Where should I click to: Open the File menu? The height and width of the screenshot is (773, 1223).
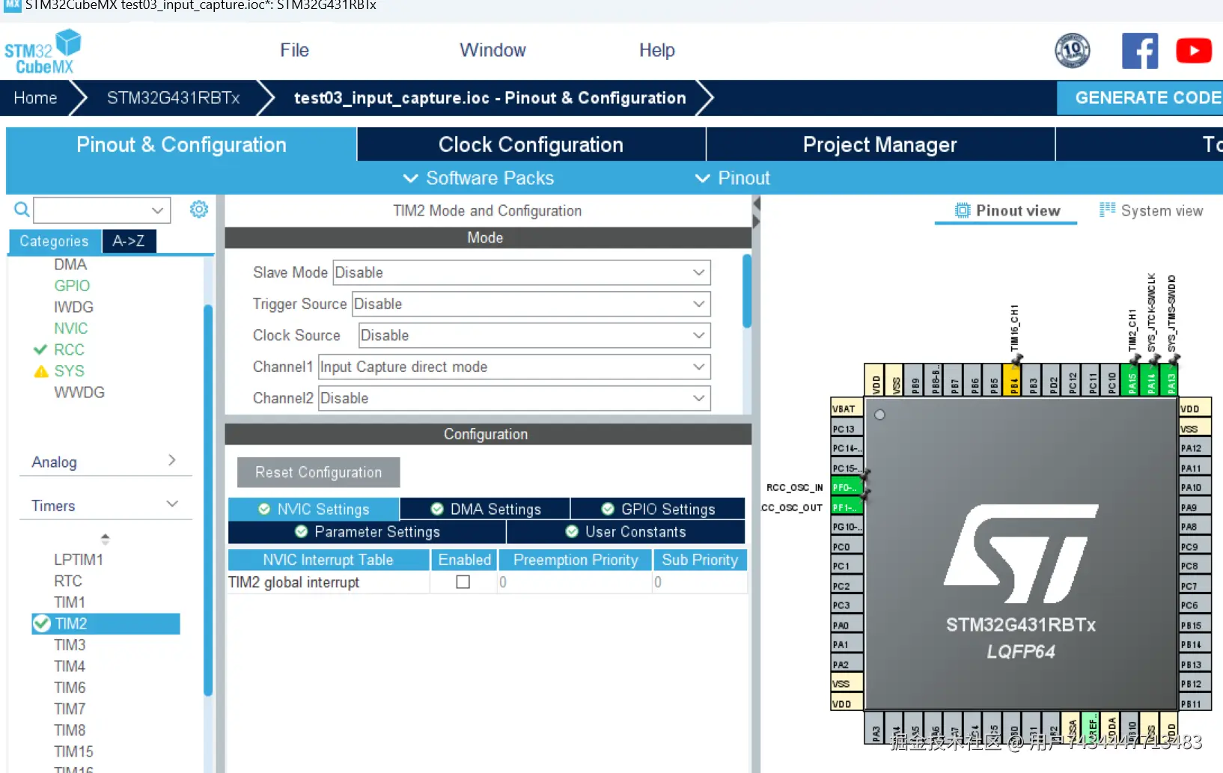click(x=294, y=50)
